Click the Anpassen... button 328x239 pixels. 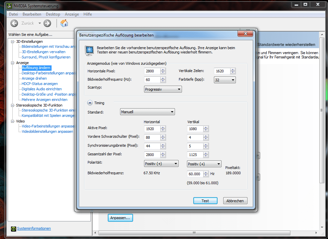[x=120, y=218]
